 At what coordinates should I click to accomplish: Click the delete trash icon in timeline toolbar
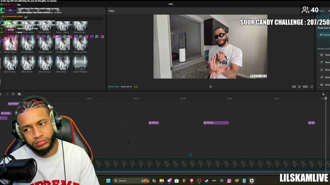click(x=7, y=94)
